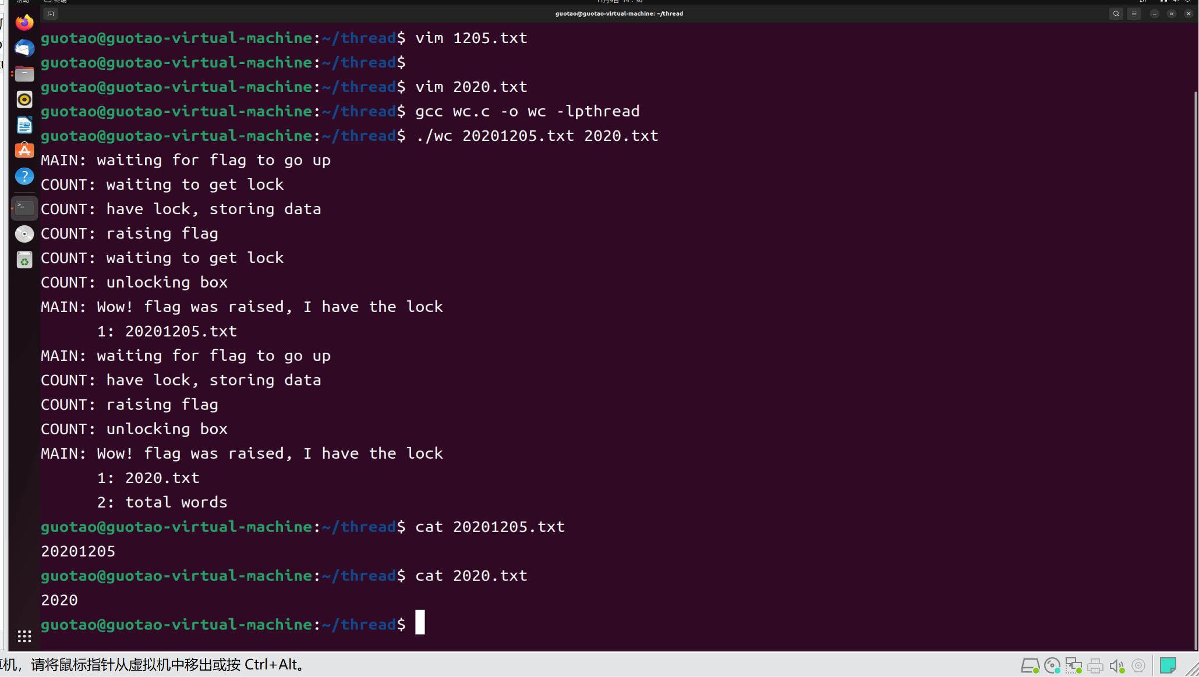Open the terminal search icon
The height and width of the screenshot is (677, 1199).
tap(1116, 13)
